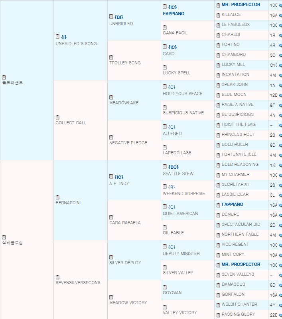The image size is (282, 319).
Task: Open the clipboard icon next to DAMASCUS
Action: coord(218,285)
